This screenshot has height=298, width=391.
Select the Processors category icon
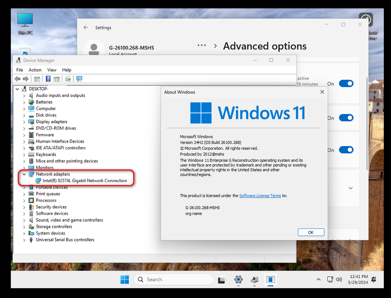click(x=31, y=200)
